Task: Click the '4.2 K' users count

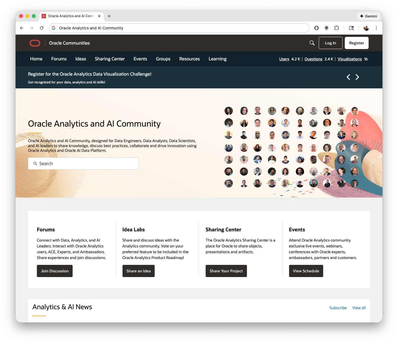Action: tap(295, 59)
